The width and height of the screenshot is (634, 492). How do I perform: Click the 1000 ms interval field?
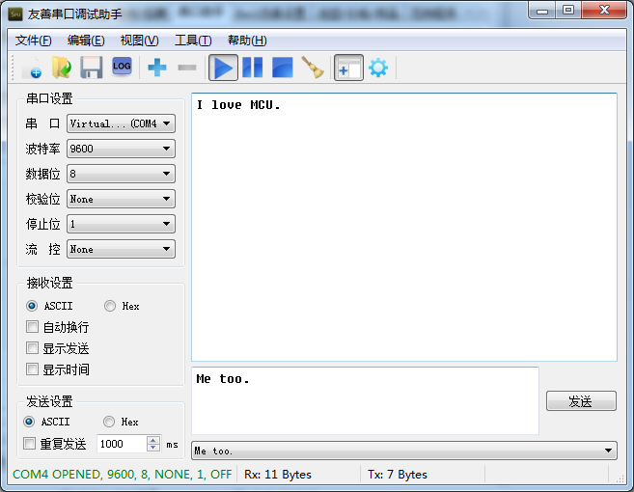point(122,444)
